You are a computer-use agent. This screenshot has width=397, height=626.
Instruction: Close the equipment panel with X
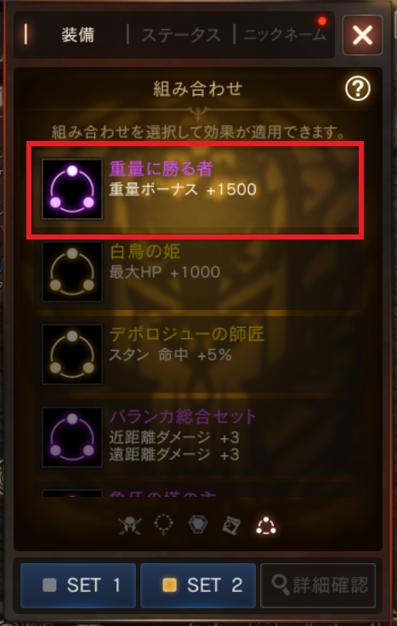coord(363,35)
